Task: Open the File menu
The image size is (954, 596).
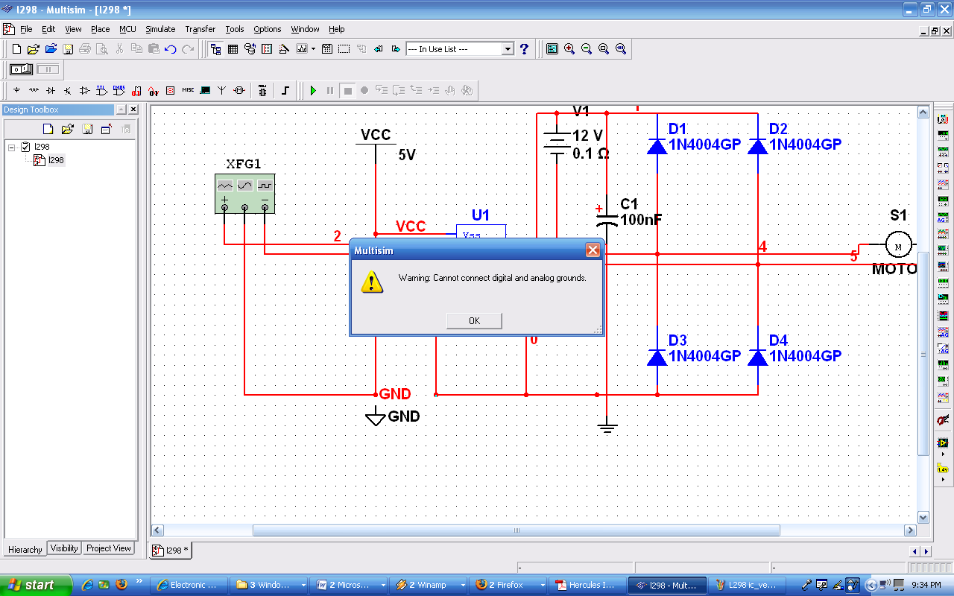Action: point(26,29)
